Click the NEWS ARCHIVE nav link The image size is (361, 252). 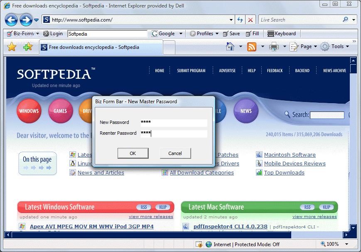pos(334,71)
